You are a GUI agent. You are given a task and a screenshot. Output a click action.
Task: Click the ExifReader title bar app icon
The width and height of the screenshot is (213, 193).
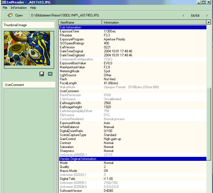3,2
